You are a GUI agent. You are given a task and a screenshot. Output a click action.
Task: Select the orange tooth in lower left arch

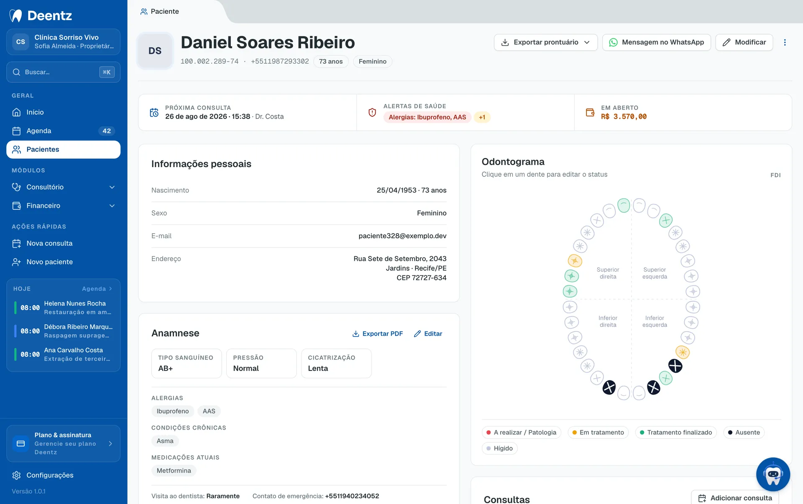point(683,352)
